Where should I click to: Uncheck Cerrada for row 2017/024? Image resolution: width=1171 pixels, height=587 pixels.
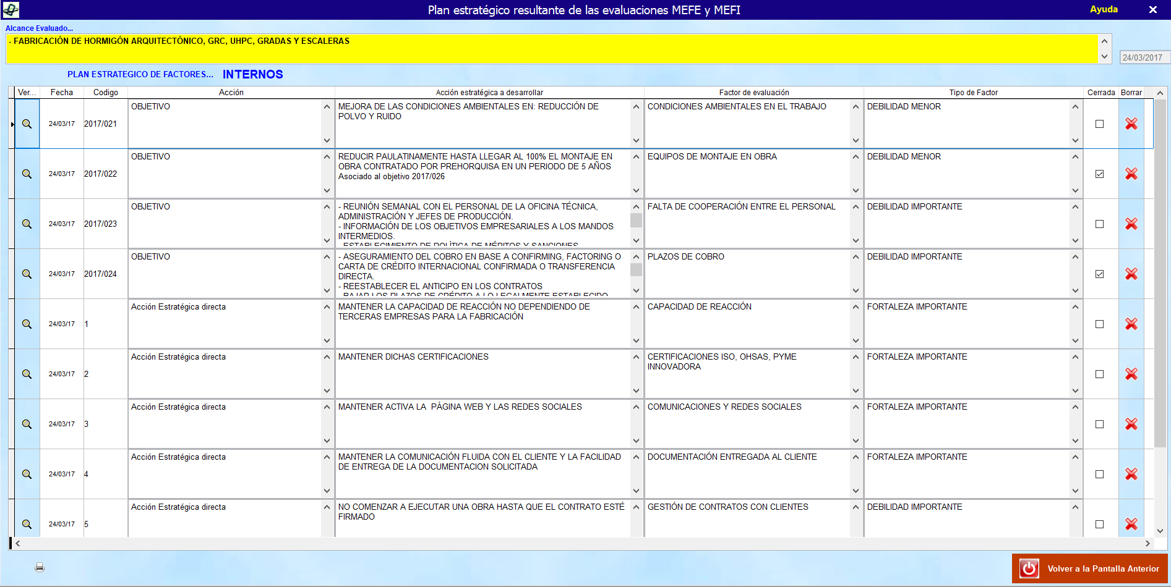point(1099,274)
